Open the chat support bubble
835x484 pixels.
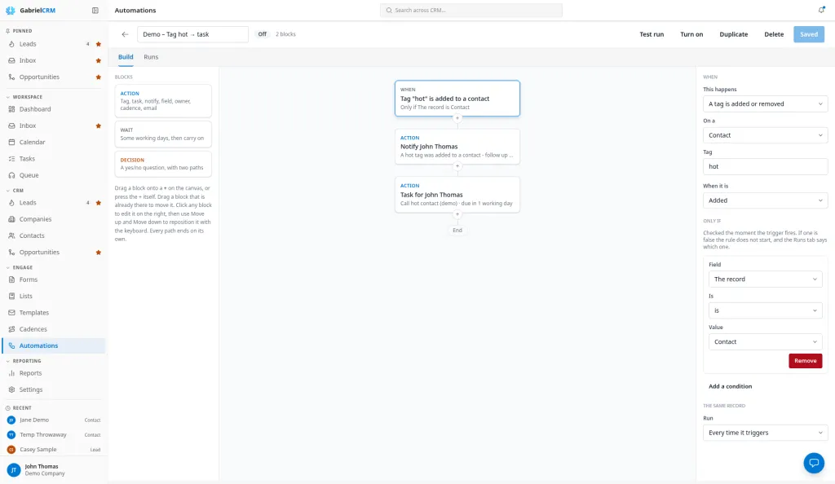(x=814, y=463)
